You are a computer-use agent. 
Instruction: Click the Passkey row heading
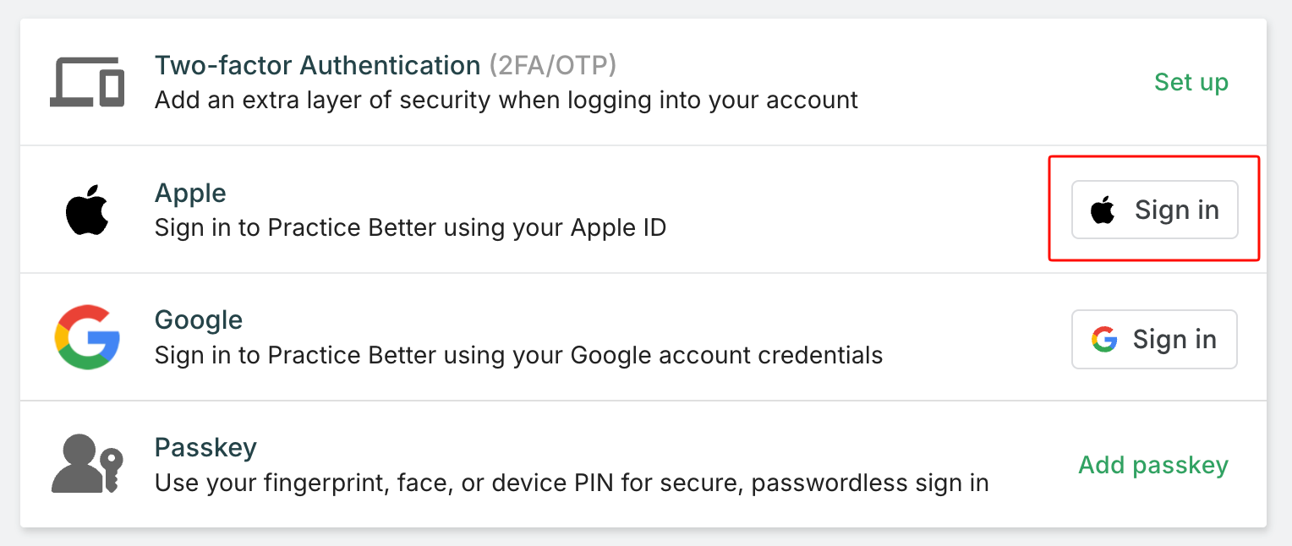click(205, 446)
